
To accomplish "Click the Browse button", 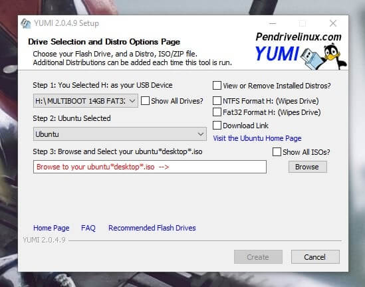I will tap(308, 167).
